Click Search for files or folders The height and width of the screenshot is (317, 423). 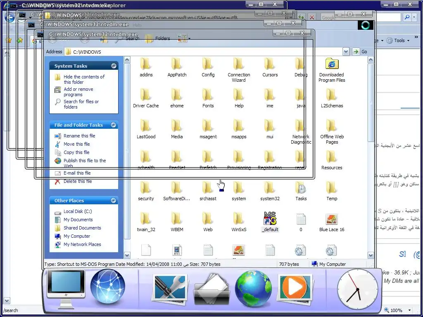coord(81,104)
